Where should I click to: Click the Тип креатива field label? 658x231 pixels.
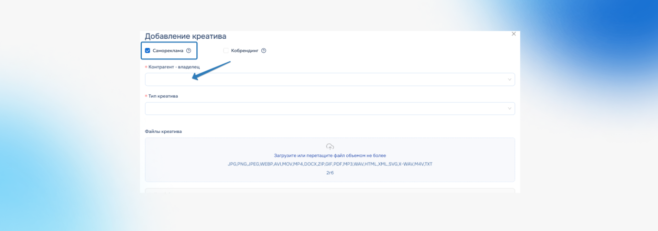(163, 96)
